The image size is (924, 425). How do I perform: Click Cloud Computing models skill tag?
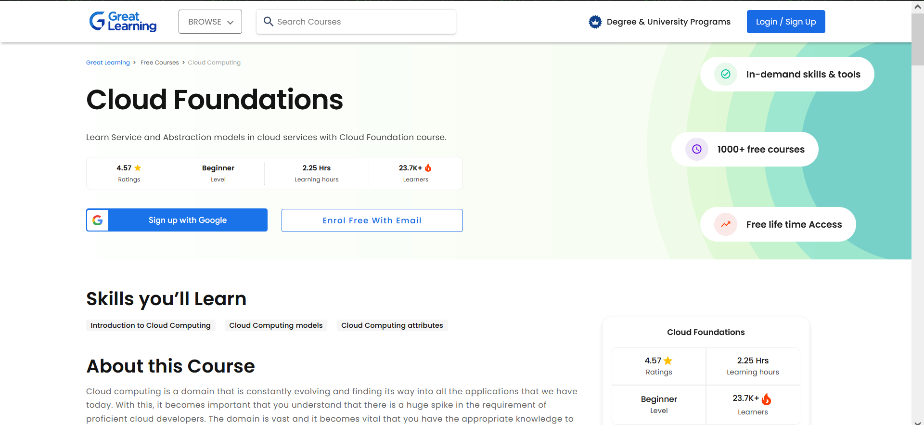[x=276, y=325]
